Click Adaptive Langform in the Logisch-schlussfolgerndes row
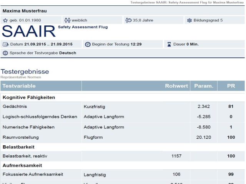The width and height of the screenshot is (246, 184). (x=104, y=117)
